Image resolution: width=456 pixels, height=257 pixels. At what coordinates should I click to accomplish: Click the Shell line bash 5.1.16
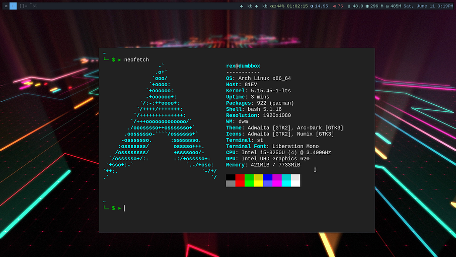coord(254,109)
